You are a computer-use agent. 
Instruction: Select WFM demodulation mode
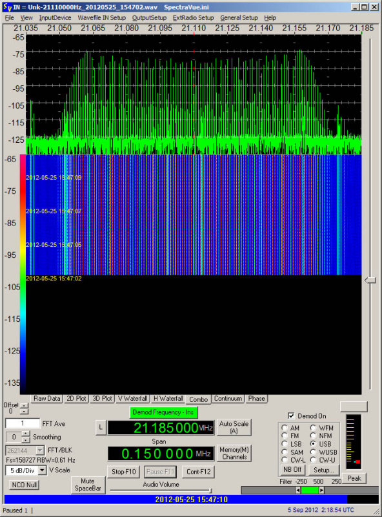coord(313,428)
